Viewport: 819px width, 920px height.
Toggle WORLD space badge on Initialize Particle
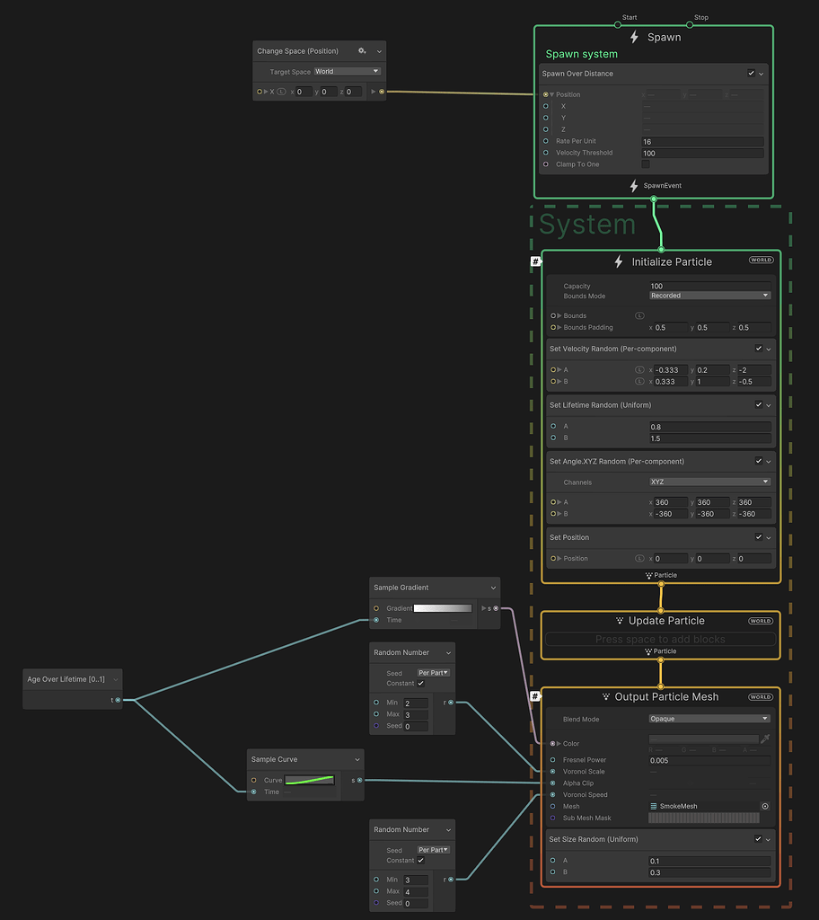[x=761, y=260]
